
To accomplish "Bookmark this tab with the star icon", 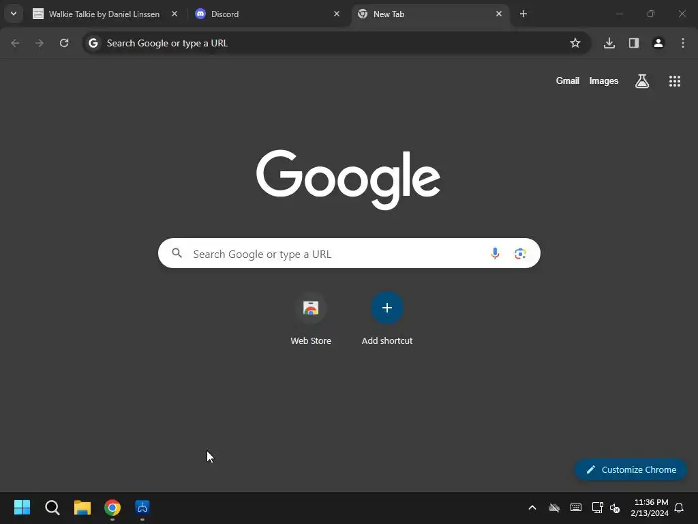I will pos(575,43).
